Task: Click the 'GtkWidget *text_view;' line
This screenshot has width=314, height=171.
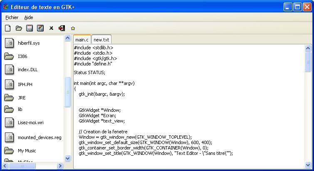Action: click(102, 121)
